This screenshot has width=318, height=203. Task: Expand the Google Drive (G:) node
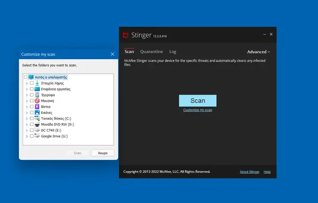click(x=26, y=136)
